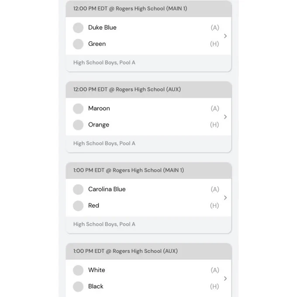Image resolution: width=297 pixels, height=297 pixels.
Task: Open White vs Black game chevron
Action: coord(225,279)
